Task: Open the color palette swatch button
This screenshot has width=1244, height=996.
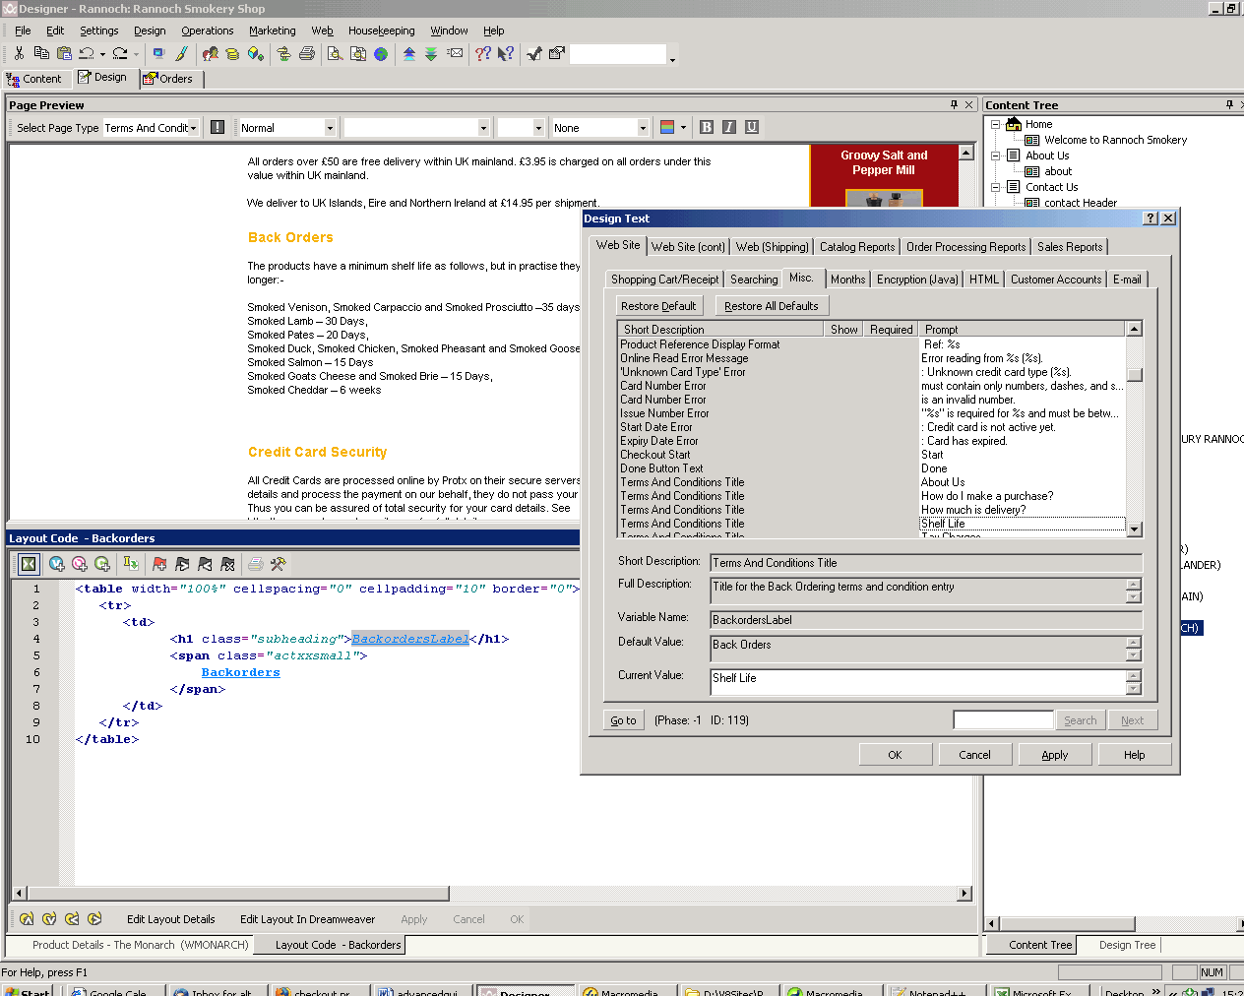Action: (x=667, y=127)
